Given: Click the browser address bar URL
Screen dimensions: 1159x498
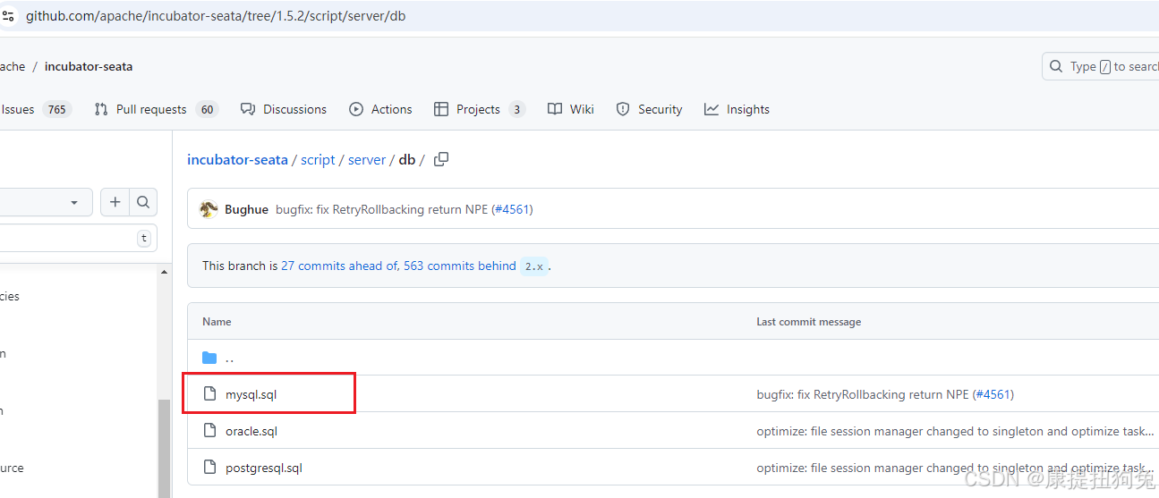Looking at the screenshot, I should coord(216,16).
